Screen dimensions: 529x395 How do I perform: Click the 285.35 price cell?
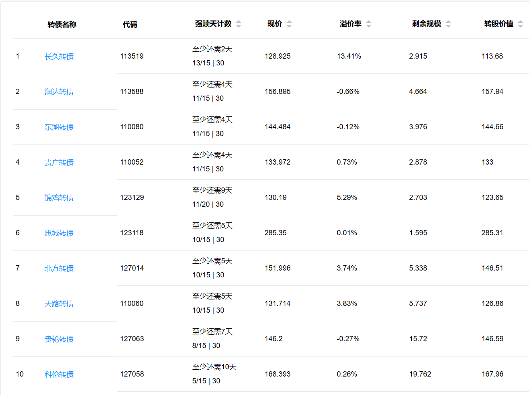tap(276, 233)
